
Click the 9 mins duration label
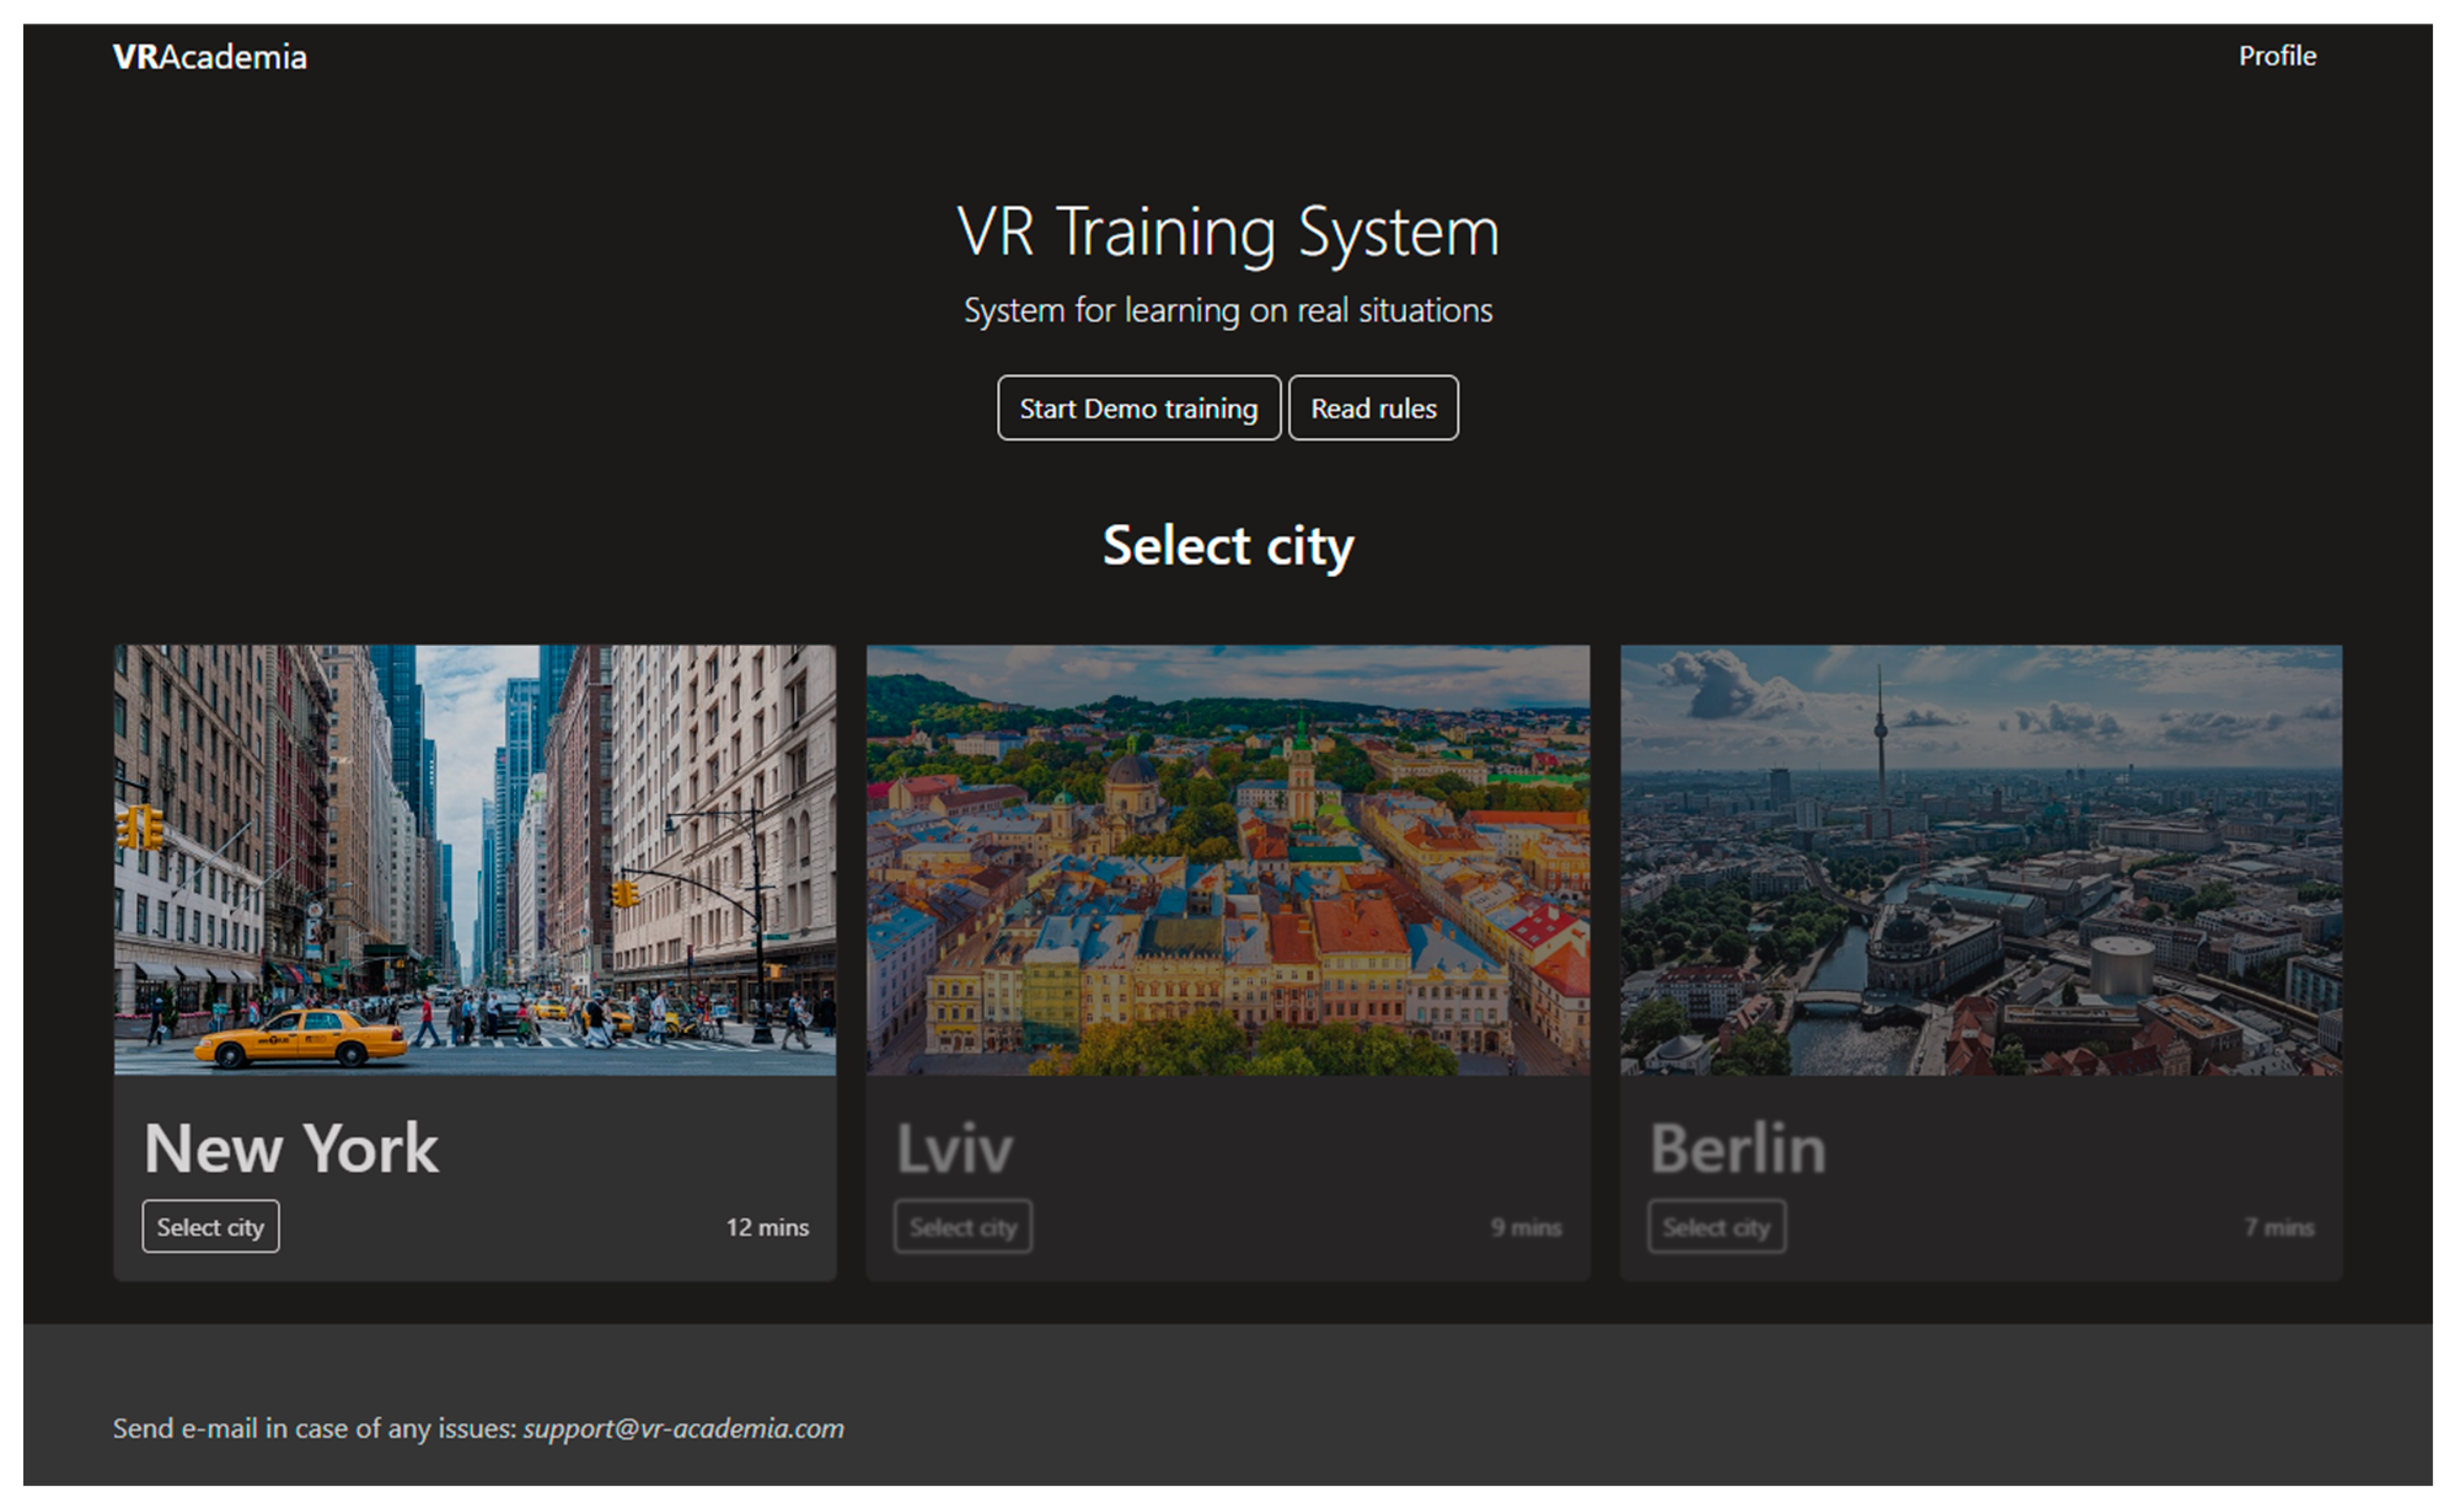(1525, 1227)
